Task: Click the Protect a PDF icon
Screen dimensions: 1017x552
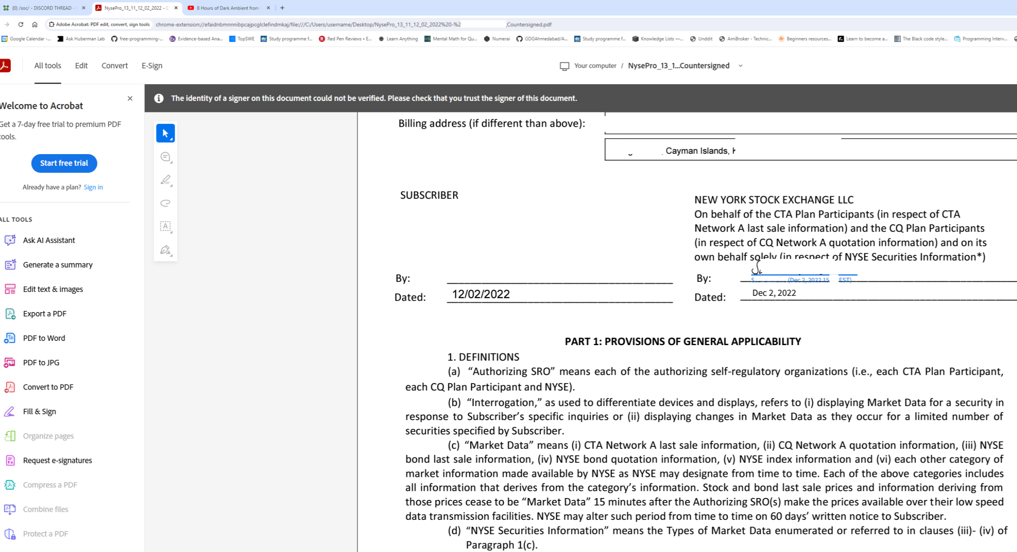Action: (10, 534)
